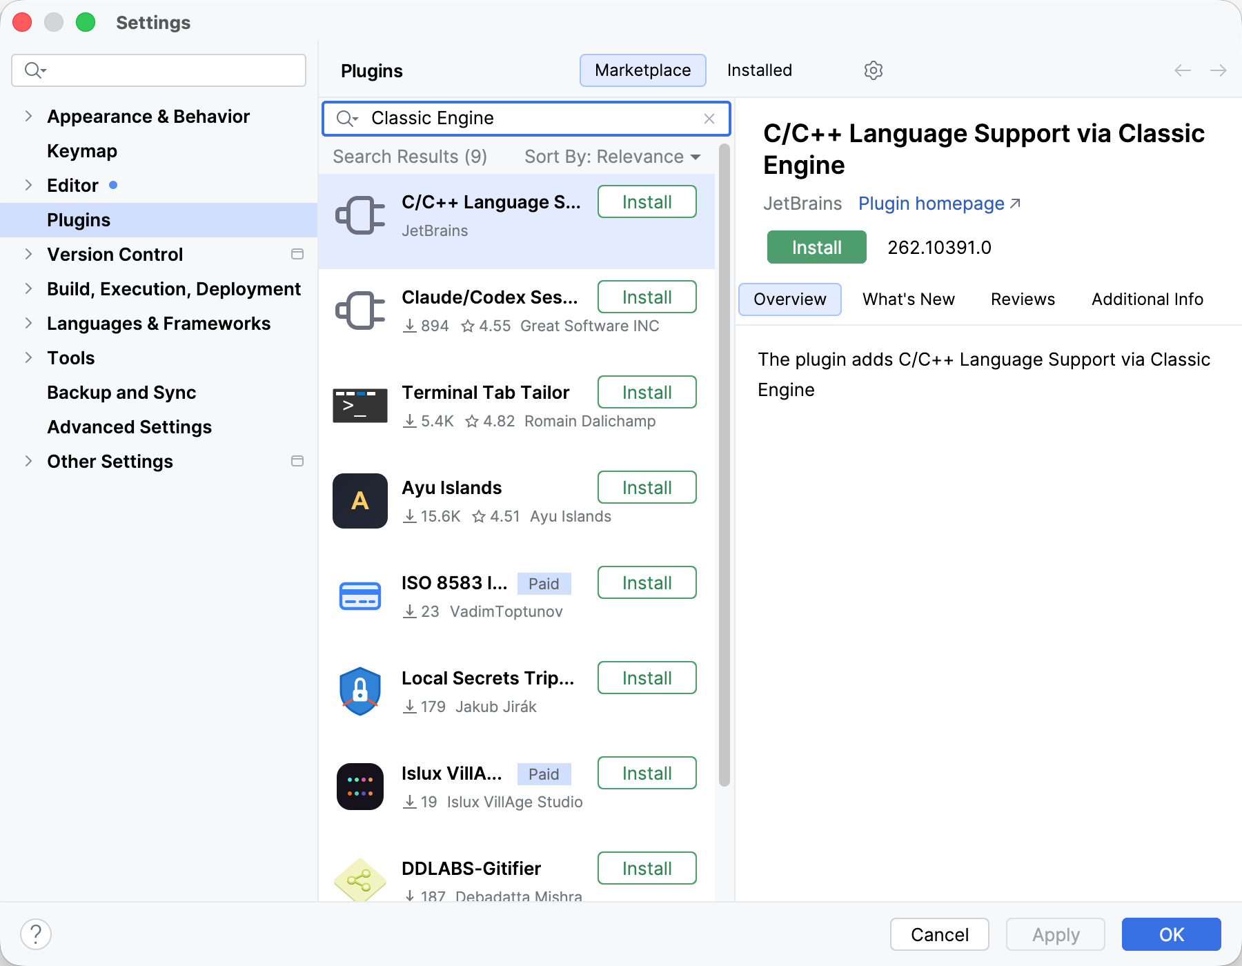Clear the Classic Engine search text
1242x966 pixels.
click(x=709, y=119)
